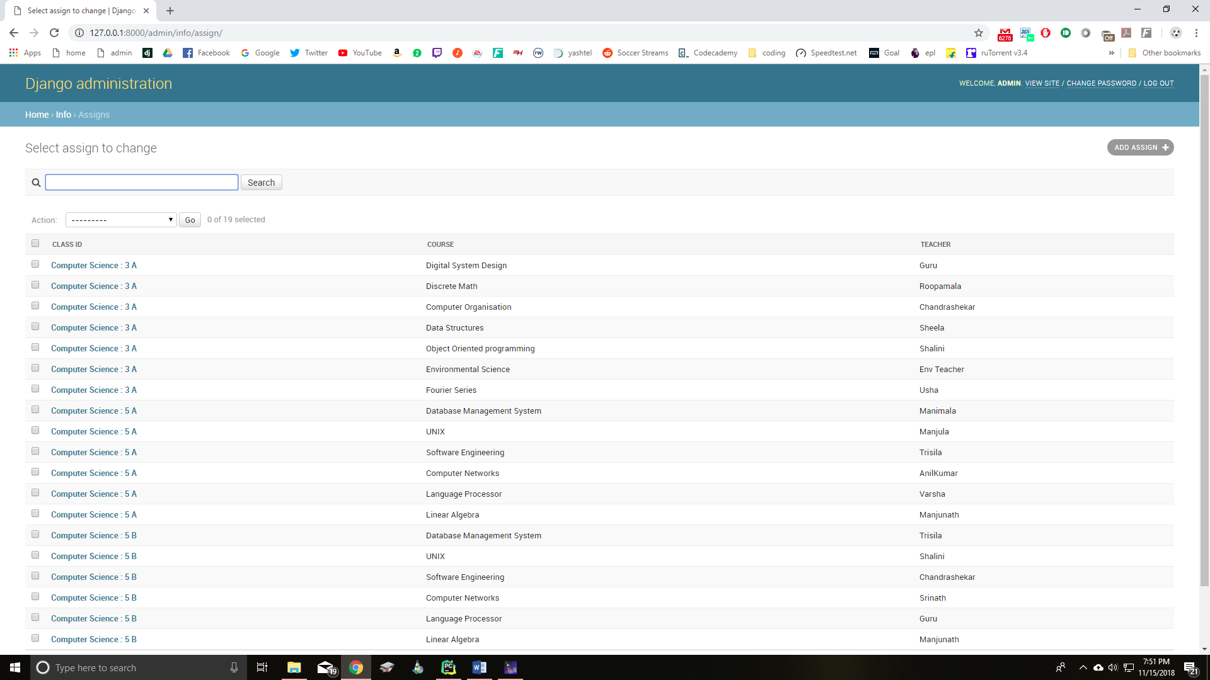Click the search magnifier icon
Image resolution: width=1210 pixels, height=680 pixels.
(x=36, y=183)
